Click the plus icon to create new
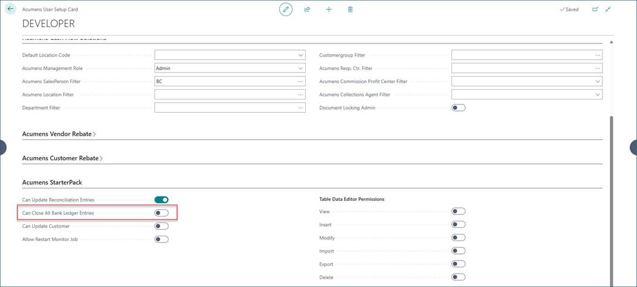The width and height of the screenshot is (637, 287). (329, 9)
